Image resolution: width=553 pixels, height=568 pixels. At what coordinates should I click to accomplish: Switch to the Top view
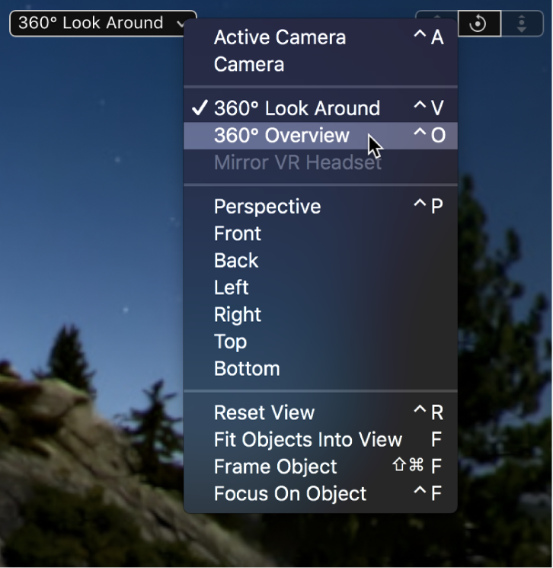[x=230, y=342]
